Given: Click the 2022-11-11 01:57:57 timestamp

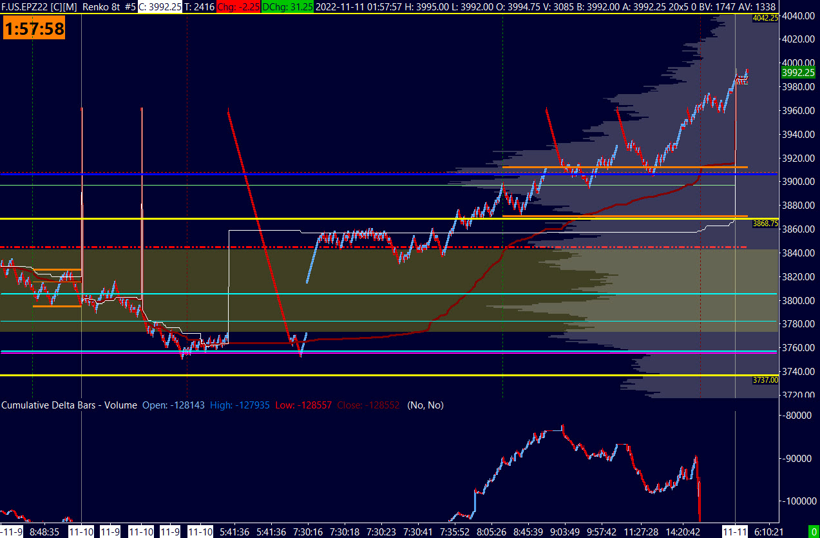Looking at the screenshot, I should pos(359,6).
